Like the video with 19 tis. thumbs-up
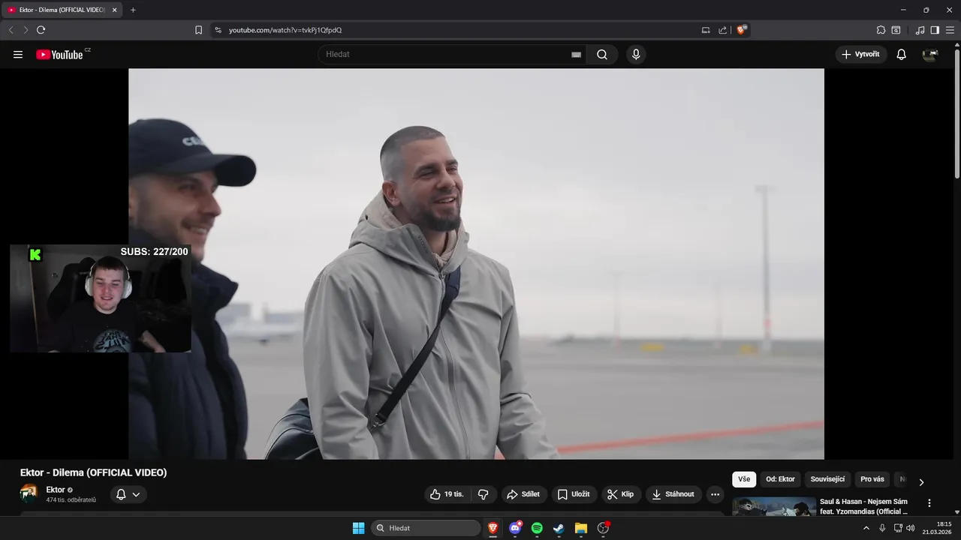Screen dimensions: 961x540 447,494
